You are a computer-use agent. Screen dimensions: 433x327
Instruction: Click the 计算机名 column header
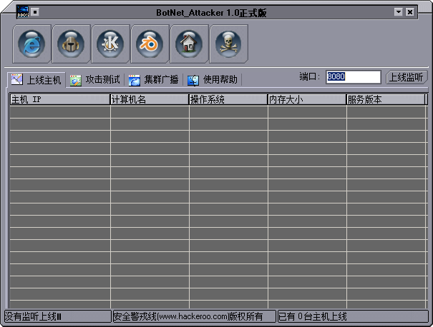[x=149, y=100]
